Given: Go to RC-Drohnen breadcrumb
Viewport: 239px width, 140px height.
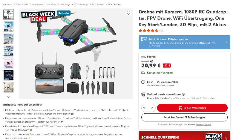Looking at the screenshot, I should [x=98, y=4].
